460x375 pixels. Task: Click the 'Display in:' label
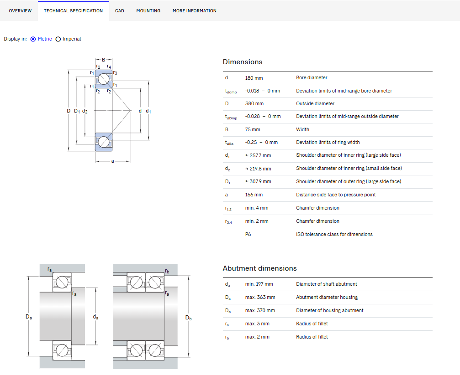15,39
